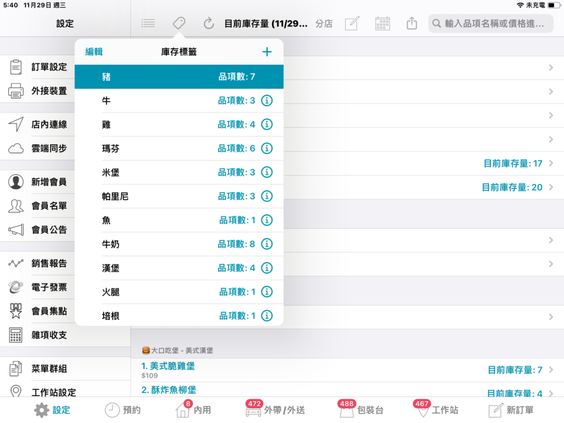Open 會員集點 loyalty points
This screenshot has height=423, width=564.
37,311
